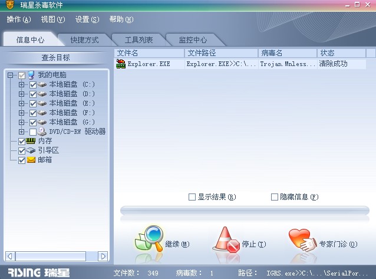Click the 继续(M) button label
Screen dimensions: 376x279
click(177, 244)
